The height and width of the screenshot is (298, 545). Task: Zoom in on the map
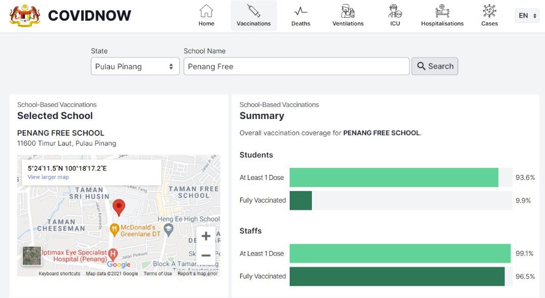click(x=206, y=236)
